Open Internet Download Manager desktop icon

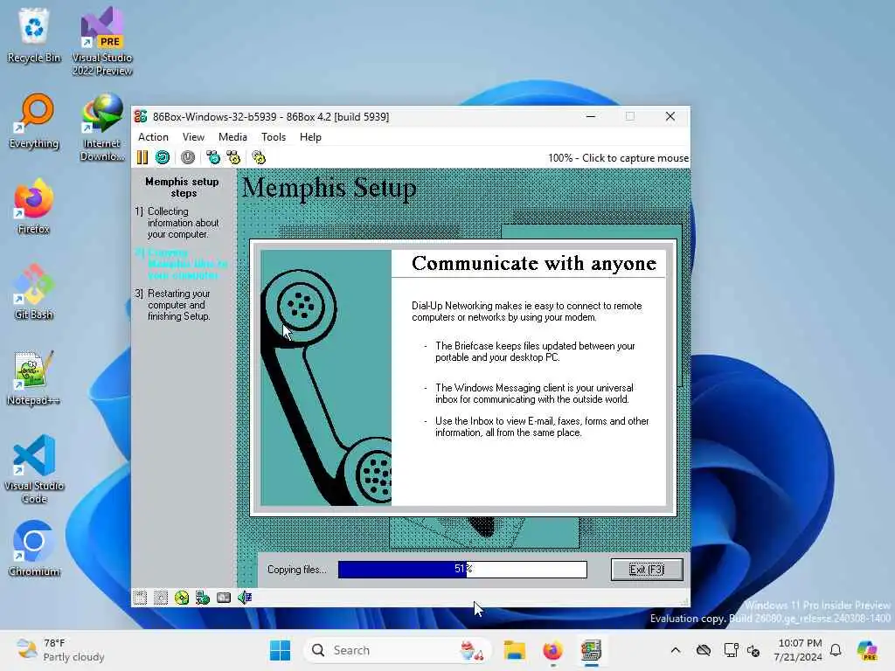click(x=102, y=127)
